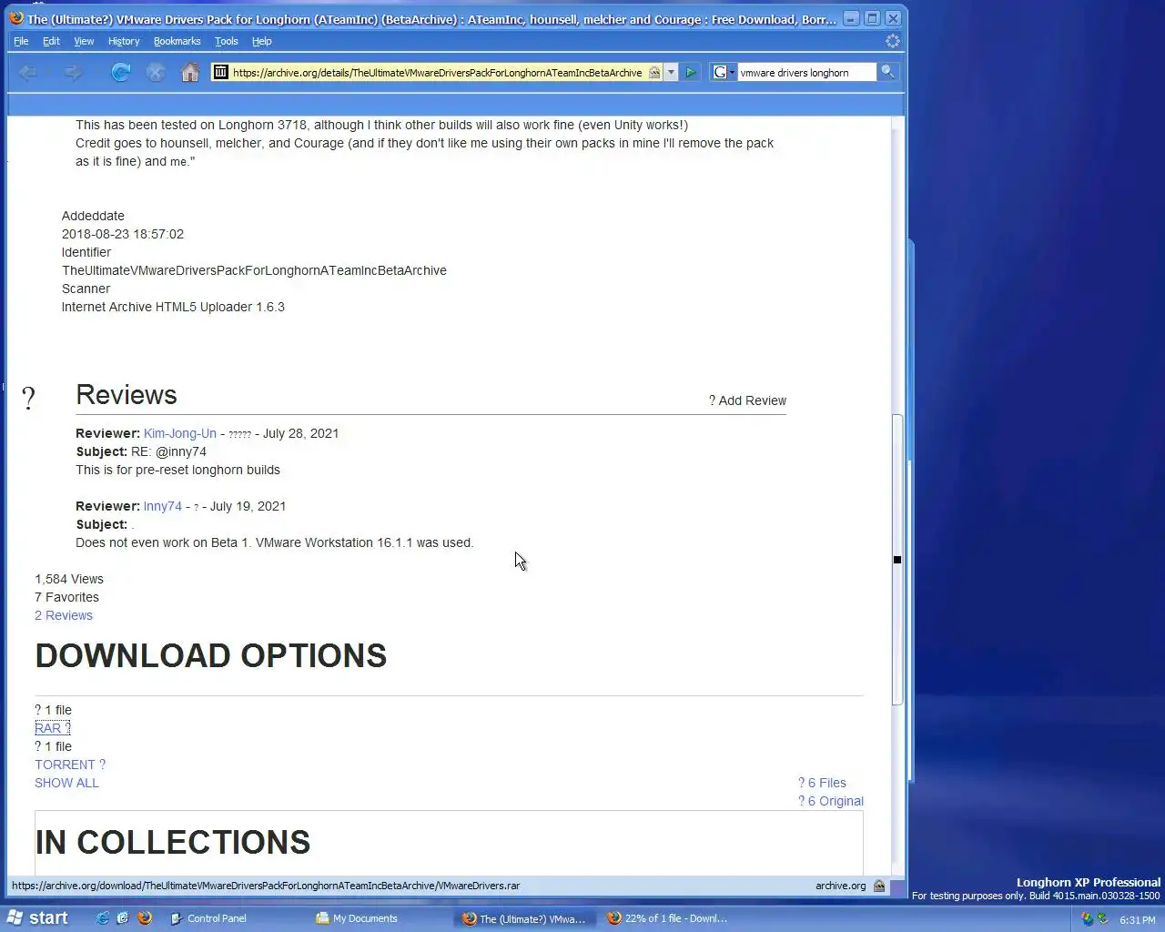1165x932 pixels.
Task: Click the '1,584 Views' text
Action: pos(69,579)
